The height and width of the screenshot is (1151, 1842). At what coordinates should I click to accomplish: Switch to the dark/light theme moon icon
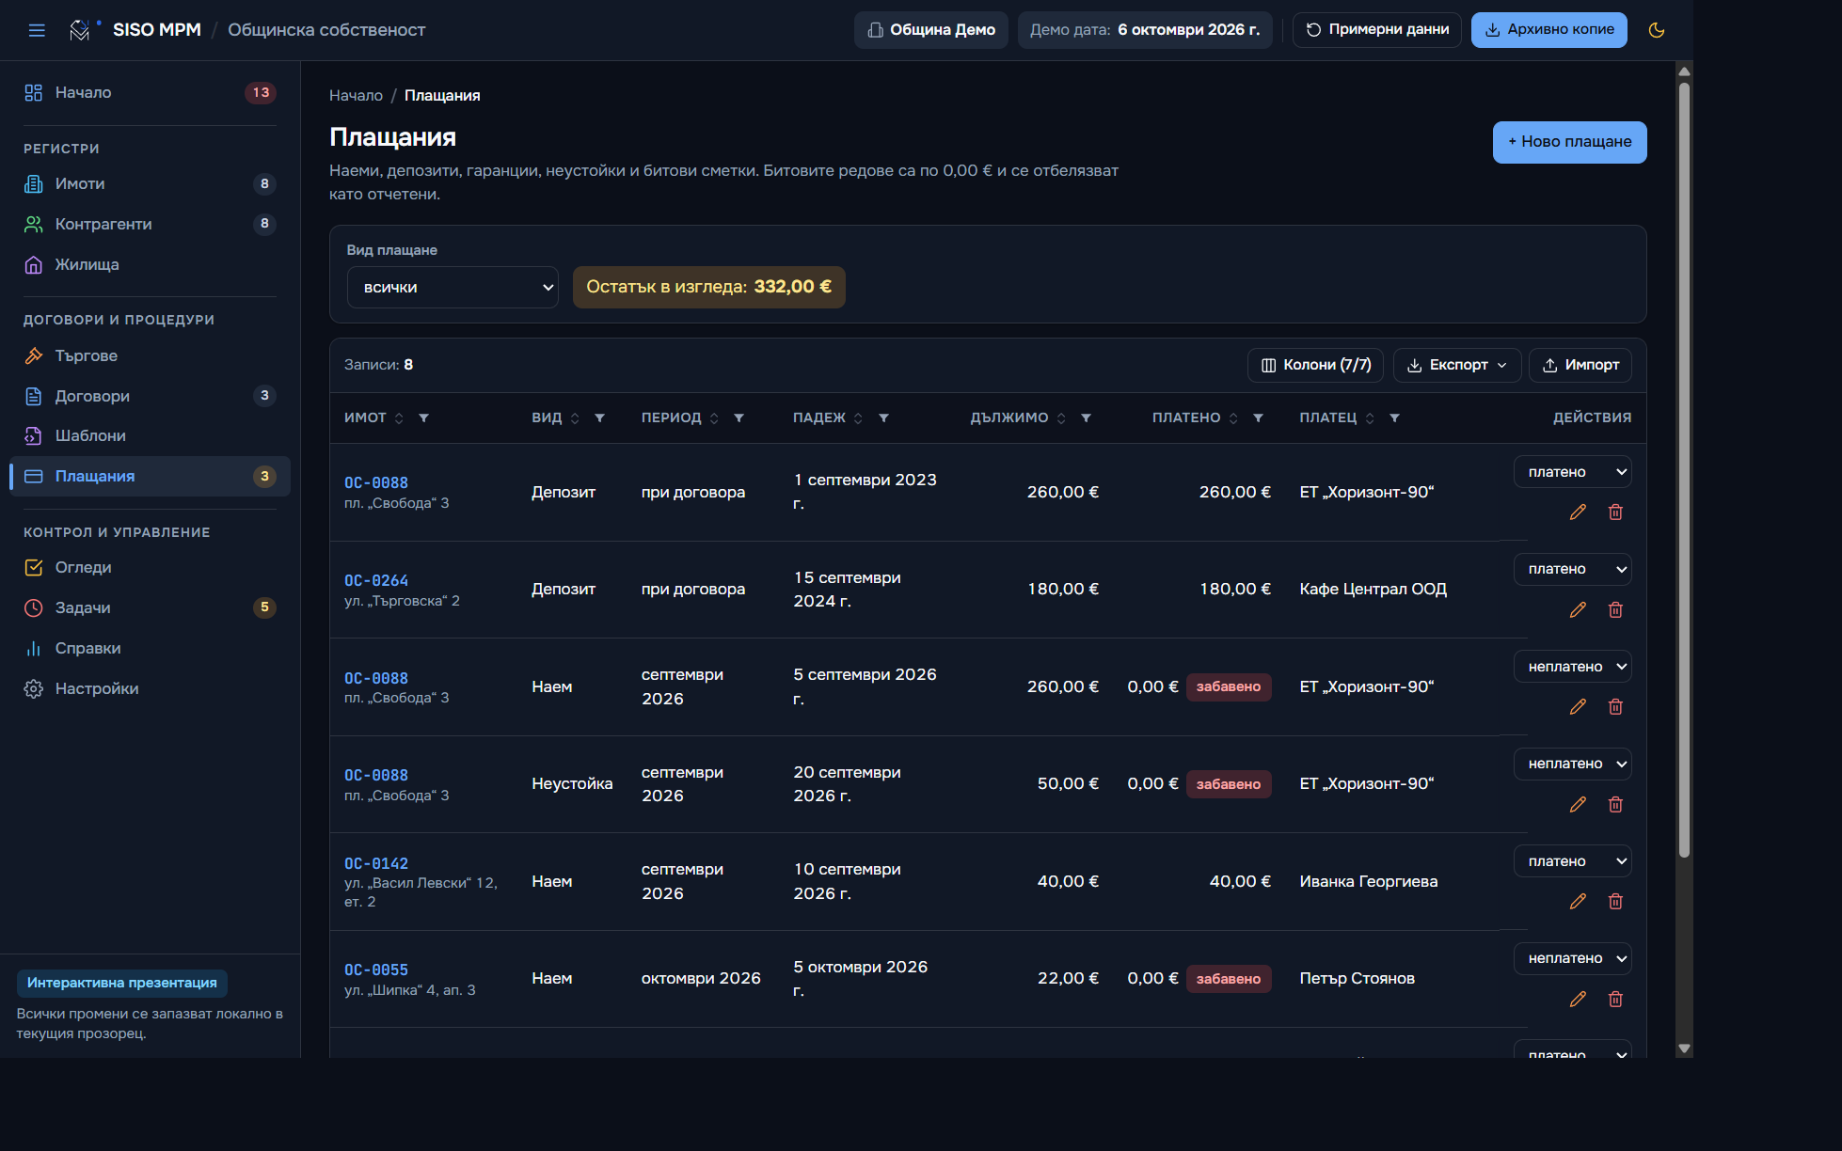pyautogui.click(x=1657, y=30)
